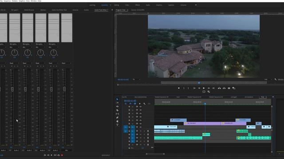The height and width of the screenshot is (159, 284).
Task: Solo Audio 3 channel in mixer
Action: 28,66
